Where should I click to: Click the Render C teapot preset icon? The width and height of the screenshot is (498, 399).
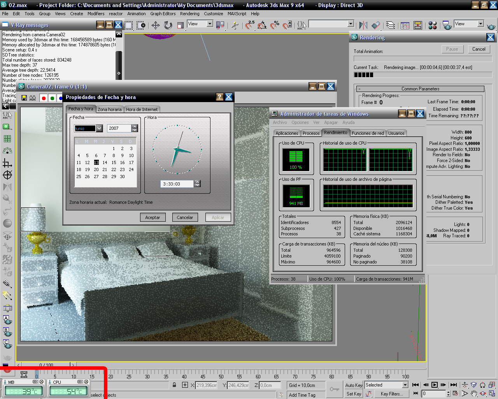click(x=7, y=344)
